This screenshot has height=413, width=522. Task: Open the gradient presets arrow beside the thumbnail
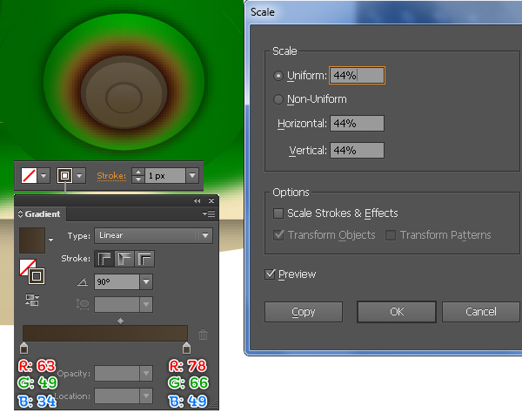click(x=51, y=240)
